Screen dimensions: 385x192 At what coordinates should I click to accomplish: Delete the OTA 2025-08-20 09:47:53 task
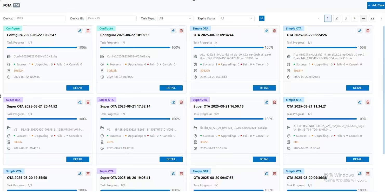point(275,174)
